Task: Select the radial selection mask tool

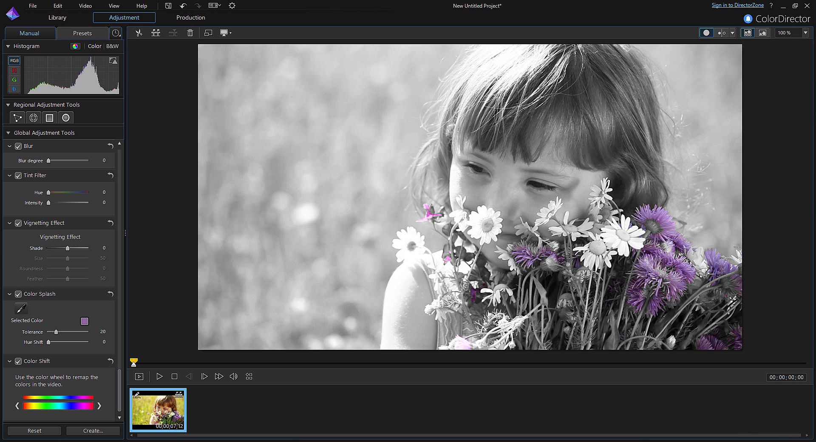Action: pyautogui.click(x=65, y=118)
